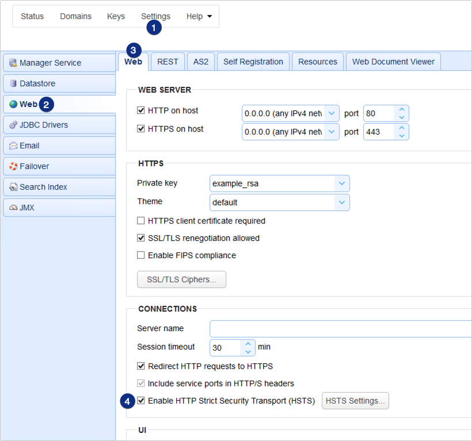Image resolution: width=472 pixels, height=441 pixels.
Task: Increase the HTTPS port with the stepper
Action: (x=402, y=128)
